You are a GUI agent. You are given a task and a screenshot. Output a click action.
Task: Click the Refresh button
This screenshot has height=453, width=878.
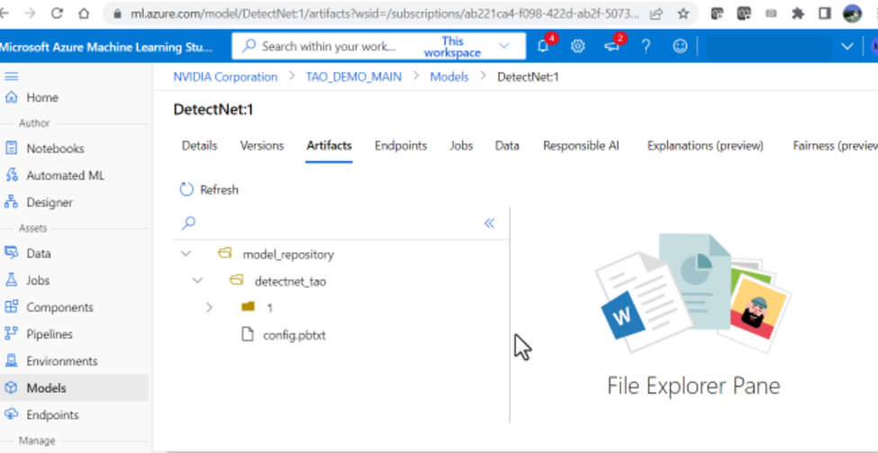click(x=209, y=190)
